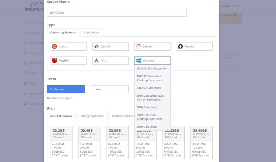Click the Arch Linux logo icon
Screen dimensions: 276x162
tap(96, 61)
